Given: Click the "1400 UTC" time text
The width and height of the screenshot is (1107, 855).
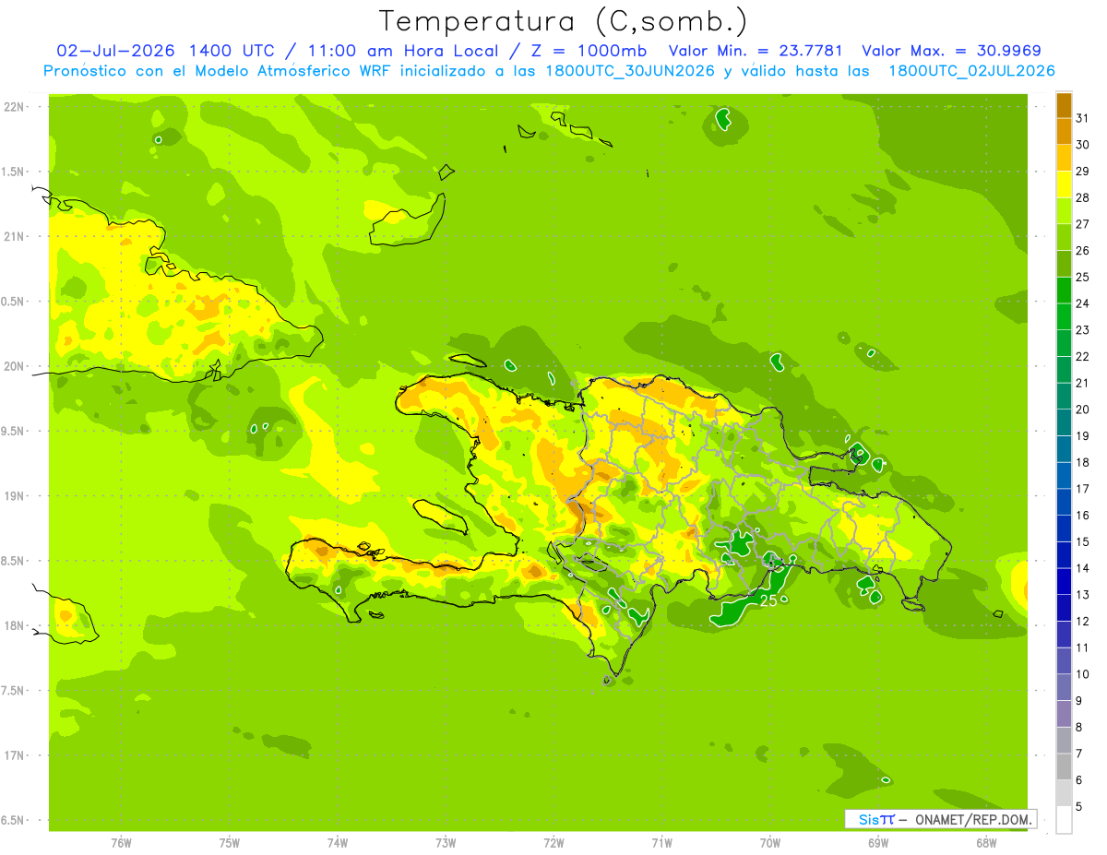Looking at the screenshot, I should [231, 51].
